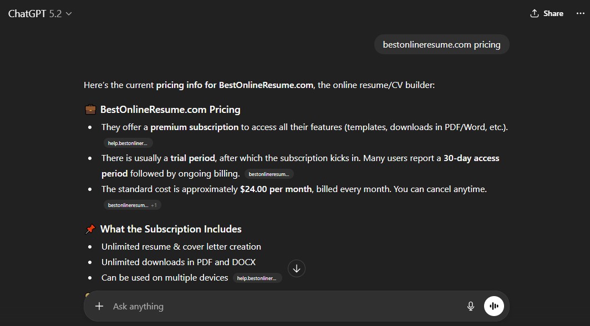Focus the Ask anything input field

[277, 306]
